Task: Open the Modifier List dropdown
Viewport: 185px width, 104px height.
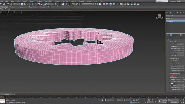Action: point(175,19)
